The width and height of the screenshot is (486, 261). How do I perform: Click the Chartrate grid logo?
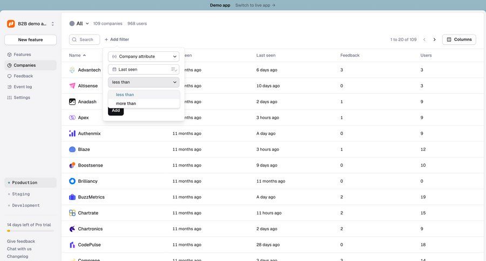tap(72, 213)
